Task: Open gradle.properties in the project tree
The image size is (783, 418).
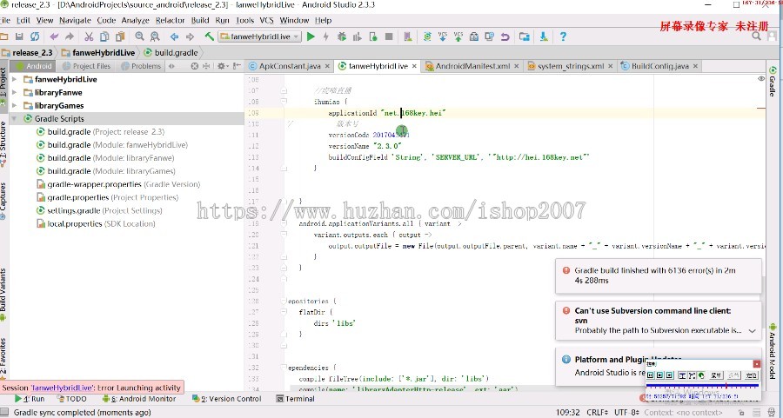Action: pos(71,197)
